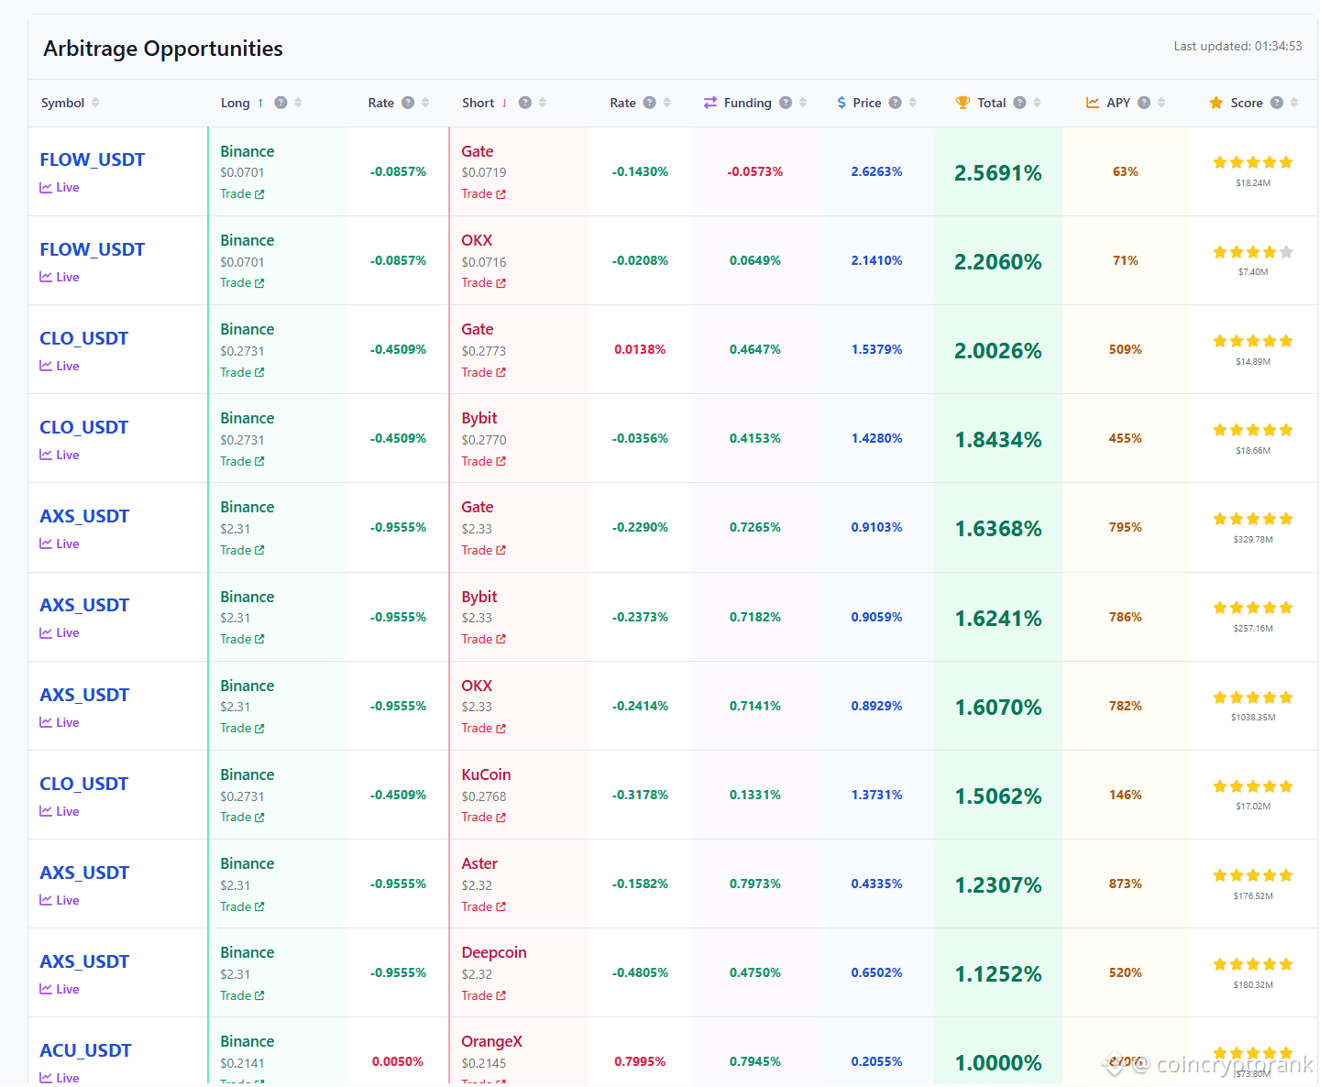Click the trophy icon in the Total header

(962, 103)
